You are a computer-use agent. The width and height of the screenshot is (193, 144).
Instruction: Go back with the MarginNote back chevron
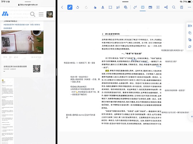point(62,7)
